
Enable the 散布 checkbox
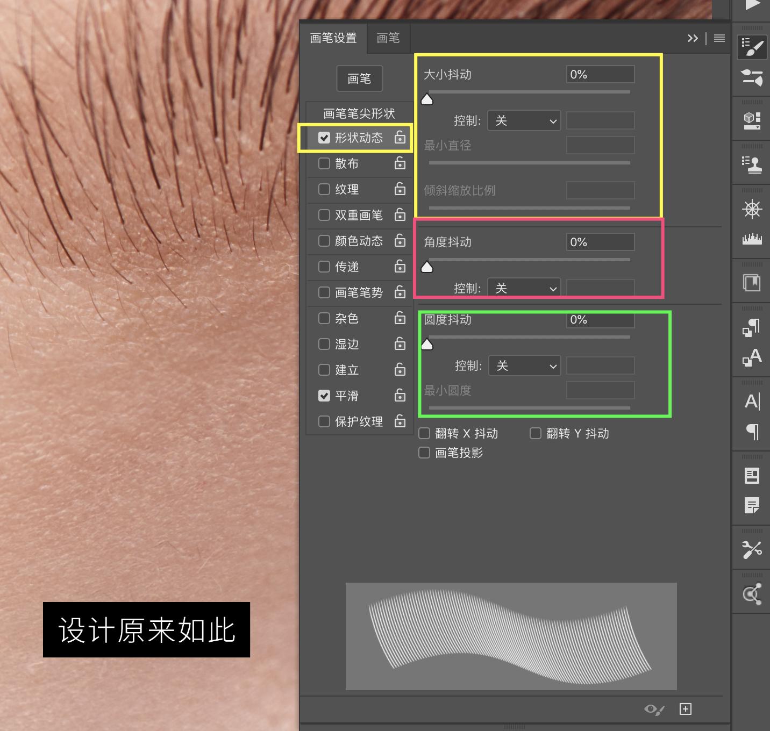click(x=324, y=163)
